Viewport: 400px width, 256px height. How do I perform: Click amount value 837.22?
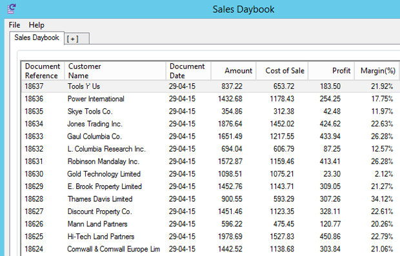(x=232, y=86)
